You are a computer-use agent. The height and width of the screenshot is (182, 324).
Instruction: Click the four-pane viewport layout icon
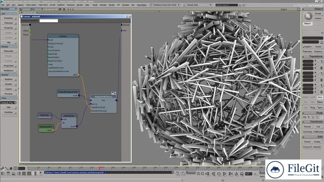point(24,174)
